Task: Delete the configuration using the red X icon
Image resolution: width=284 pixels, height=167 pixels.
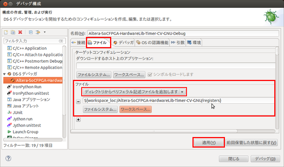Action: click(x=20, y=32)
